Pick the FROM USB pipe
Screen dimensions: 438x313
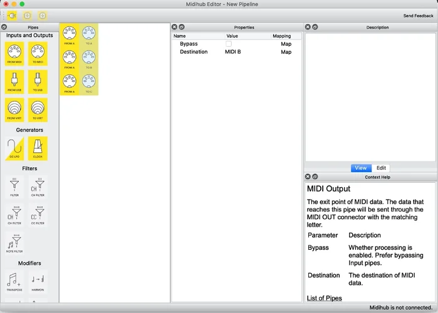(x=14, y=82)
